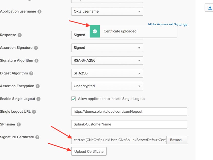
Task: Click the download icon button at right
Action: pyautogui.click(x=209, y=8)
